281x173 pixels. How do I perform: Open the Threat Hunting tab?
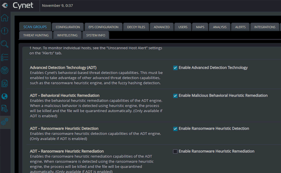pos(36,35)
